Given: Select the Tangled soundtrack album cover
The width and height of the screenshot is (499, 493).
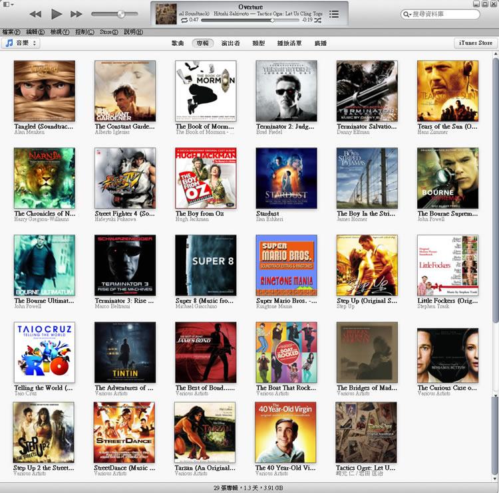Looking at the screenshot, I should click(x=45, y=91).
